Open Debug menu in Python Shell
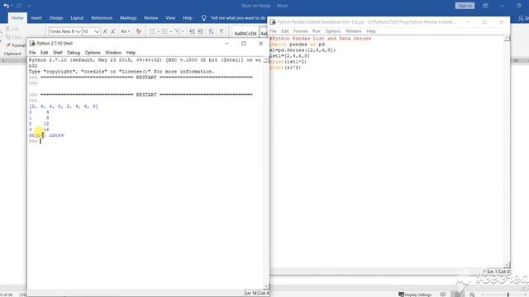 coord(74,53)
